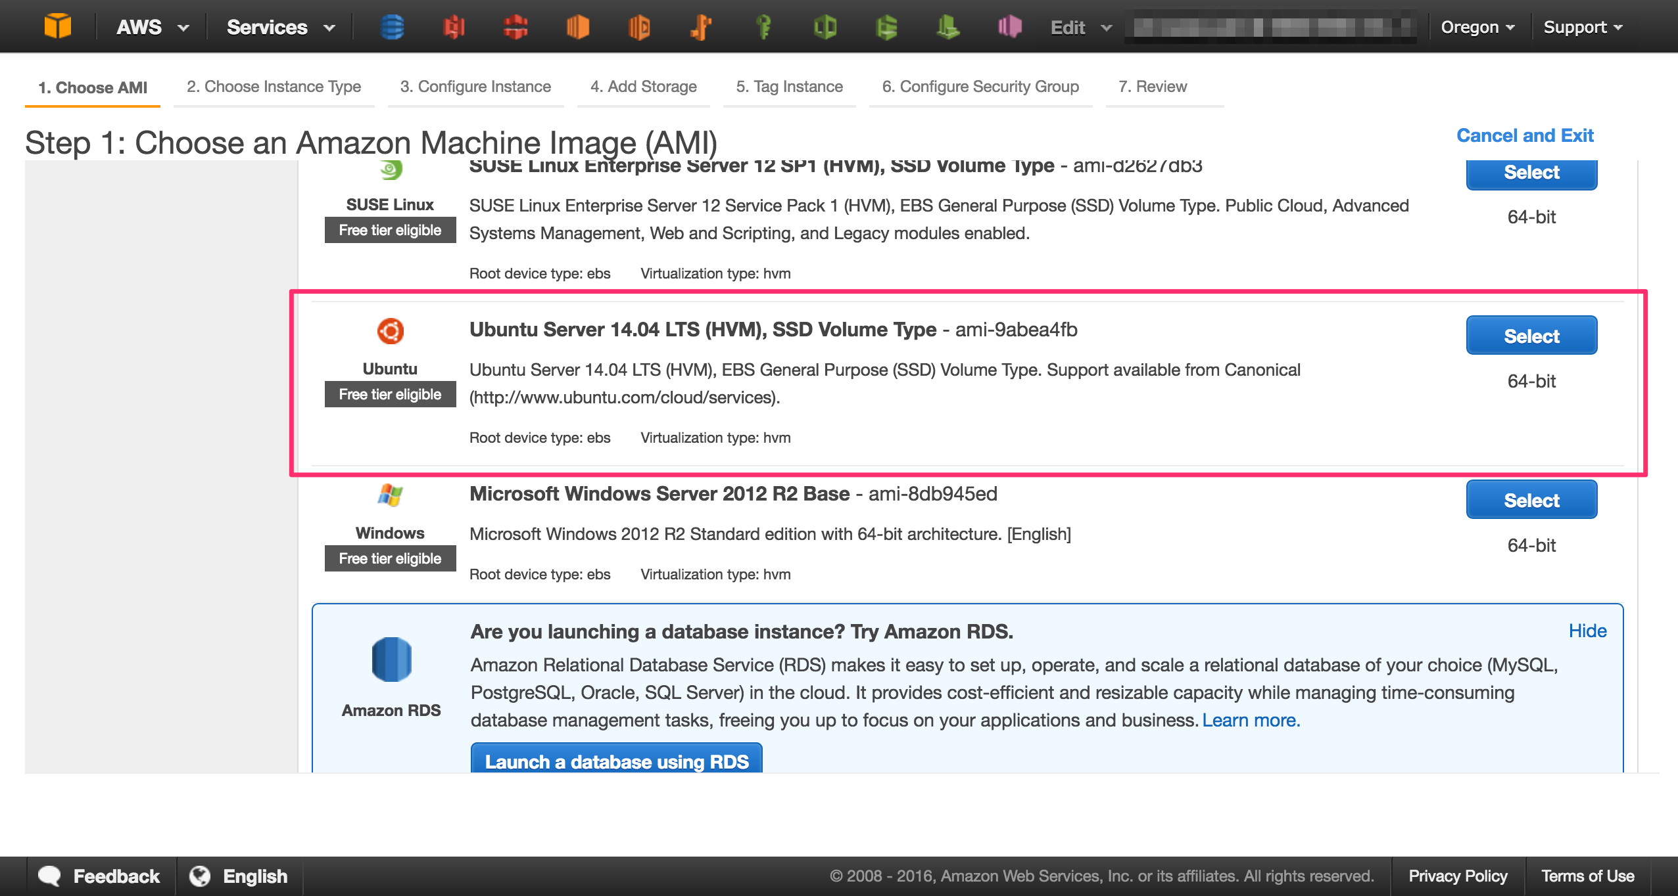This screenshot has height=896, width=1678.
Task: Click the blue Amazon RDS icon
Action: (x=391, y=660)
